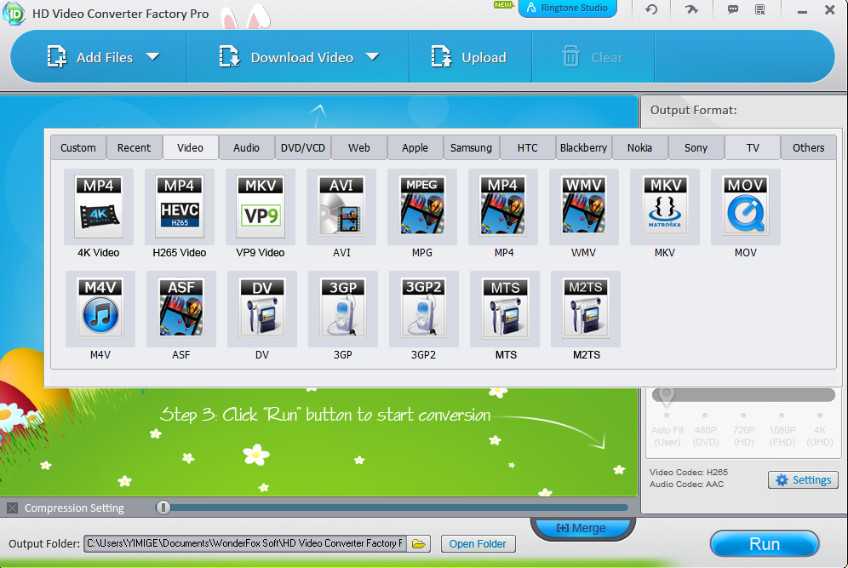Select the 3GP format icon
The image size is (848, 568).
(343, 309)
